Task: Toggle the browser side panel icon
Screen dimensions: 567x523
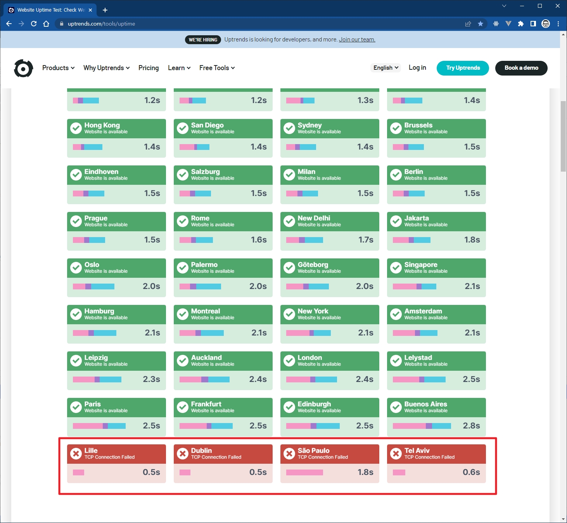Action: click(533, 24)
